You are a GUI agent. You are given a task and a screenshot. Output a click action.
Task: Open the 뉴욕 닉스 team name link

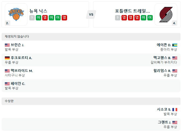[39, 11]
